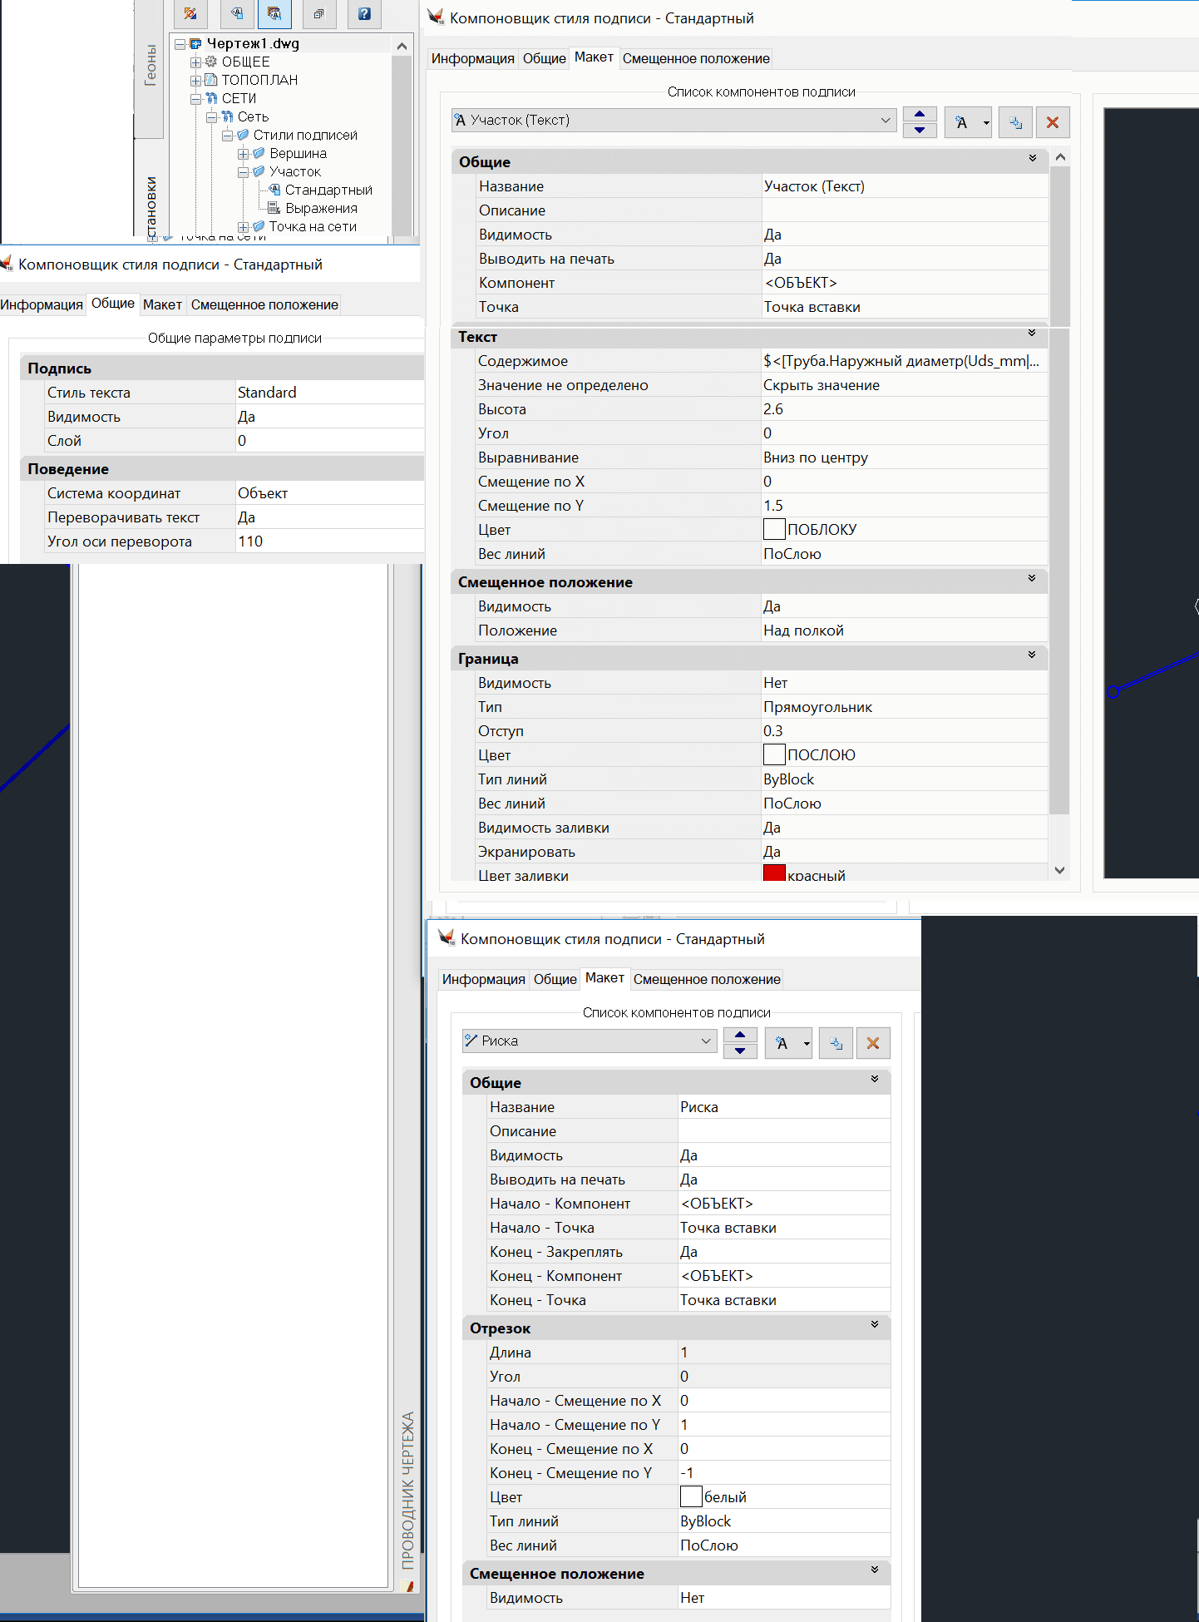
Task: Open the add text component dropdown arrow beside Риска
Action: click(x=806, y=1043)
